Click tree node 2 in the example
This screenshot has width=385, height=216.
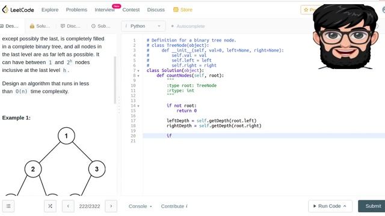click(33, 169)
